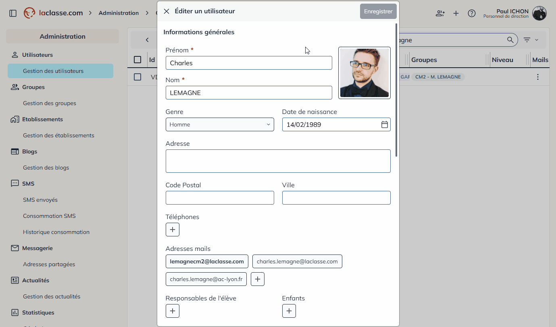This screenshot has height=327, width=556.
Task: Select the charles.lemagne@ac-lyon.fr email chip
Action: [x=206, y=279]
